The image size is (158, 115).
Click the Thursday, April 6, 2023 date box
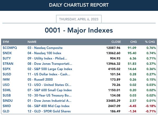79,19
